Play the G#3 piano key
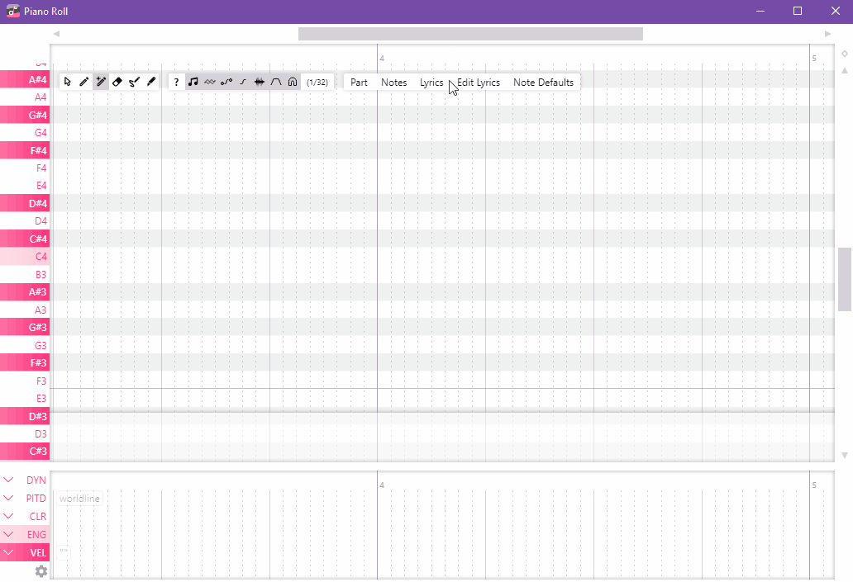Image resolution: width=853 pixels, height=582 pixels. click(x=25, y=327)
